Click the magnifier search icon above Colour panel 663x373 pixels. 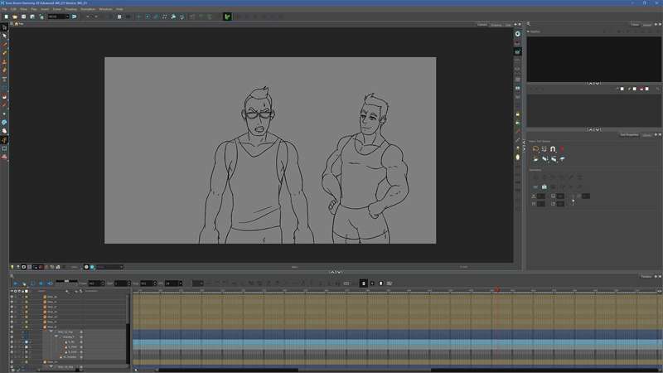click(x=529, y=24)
